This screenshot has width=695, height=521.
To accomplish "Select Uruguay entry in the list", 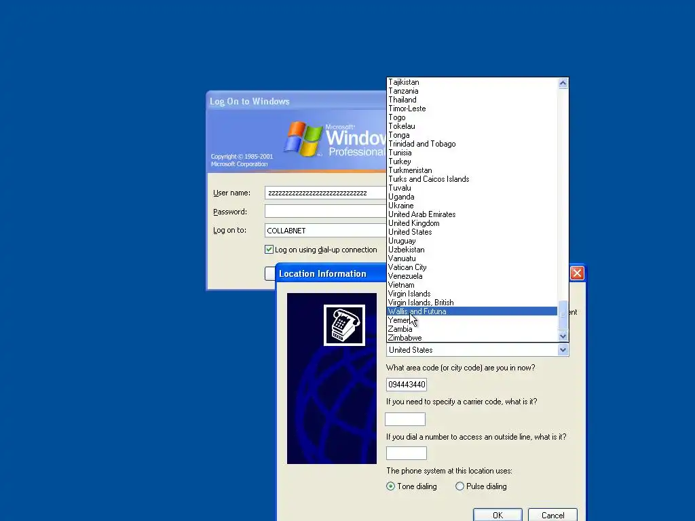I will click(x=472, y=241).
